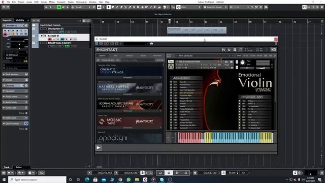Select the Mute X tool
Image resolution: width=325 pixels, height=183 pixels.
tap(134, 7)
